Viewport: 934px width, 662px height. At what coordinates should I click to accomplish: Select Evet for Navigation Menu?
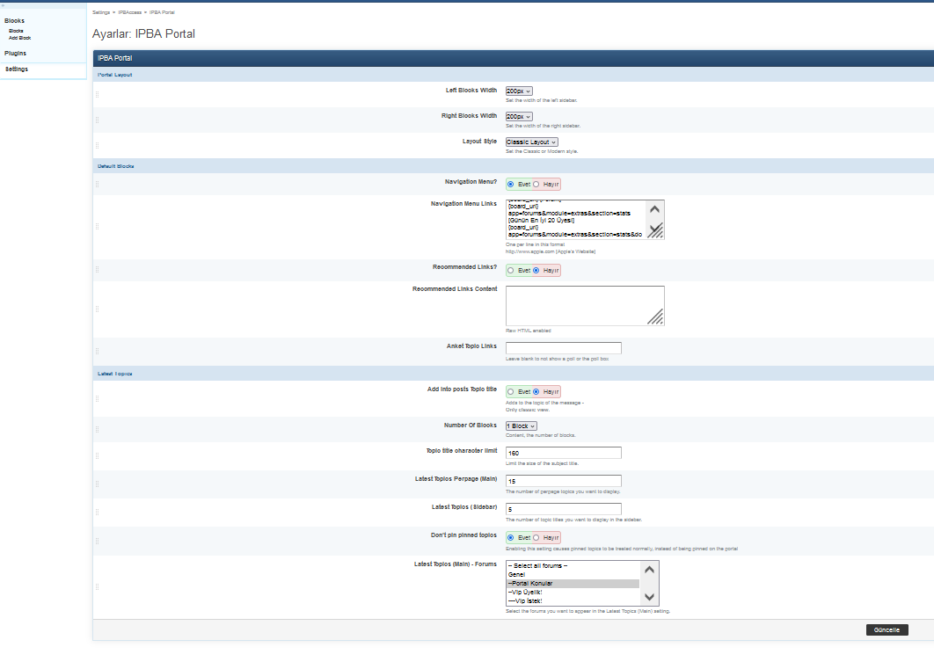[x=510, y=185]
